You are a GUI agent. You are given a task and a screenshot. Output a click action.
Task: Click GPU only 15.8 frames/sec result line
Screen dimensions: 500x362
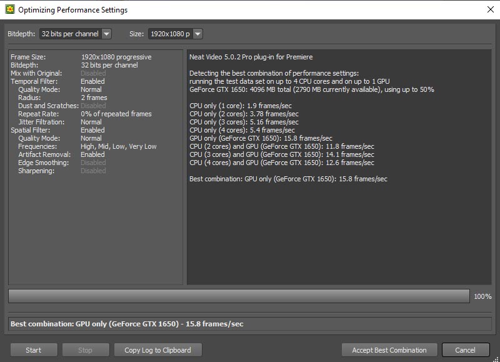coord(261,138)
